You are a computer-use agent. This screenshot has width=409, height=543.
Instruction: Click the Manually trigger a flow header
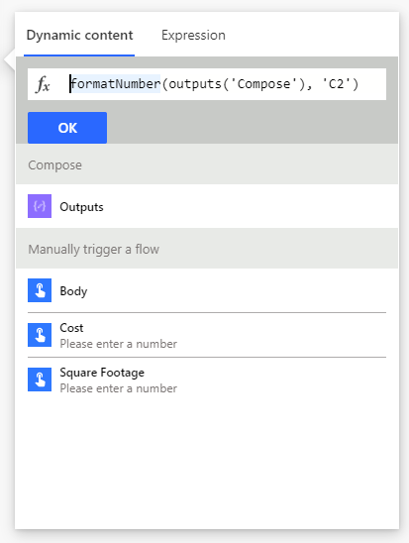(207, 249)
